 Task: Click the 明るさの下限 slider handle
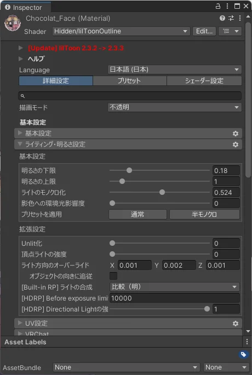129,170
